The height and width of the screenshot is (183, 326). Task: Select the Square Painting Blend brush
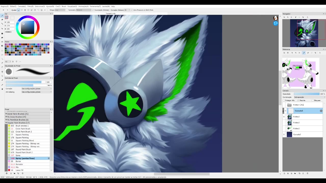(x=29, y=141)
